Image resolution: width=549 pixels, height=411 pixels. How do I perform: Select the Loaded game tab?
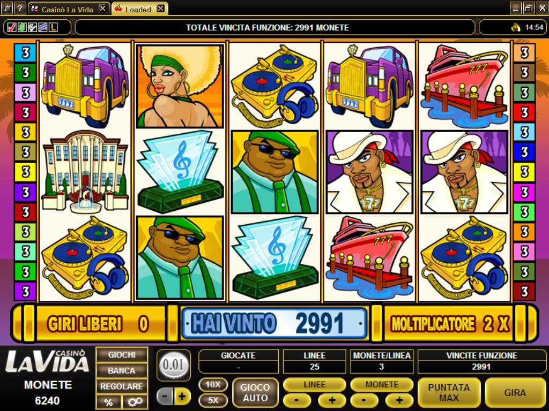139,9
